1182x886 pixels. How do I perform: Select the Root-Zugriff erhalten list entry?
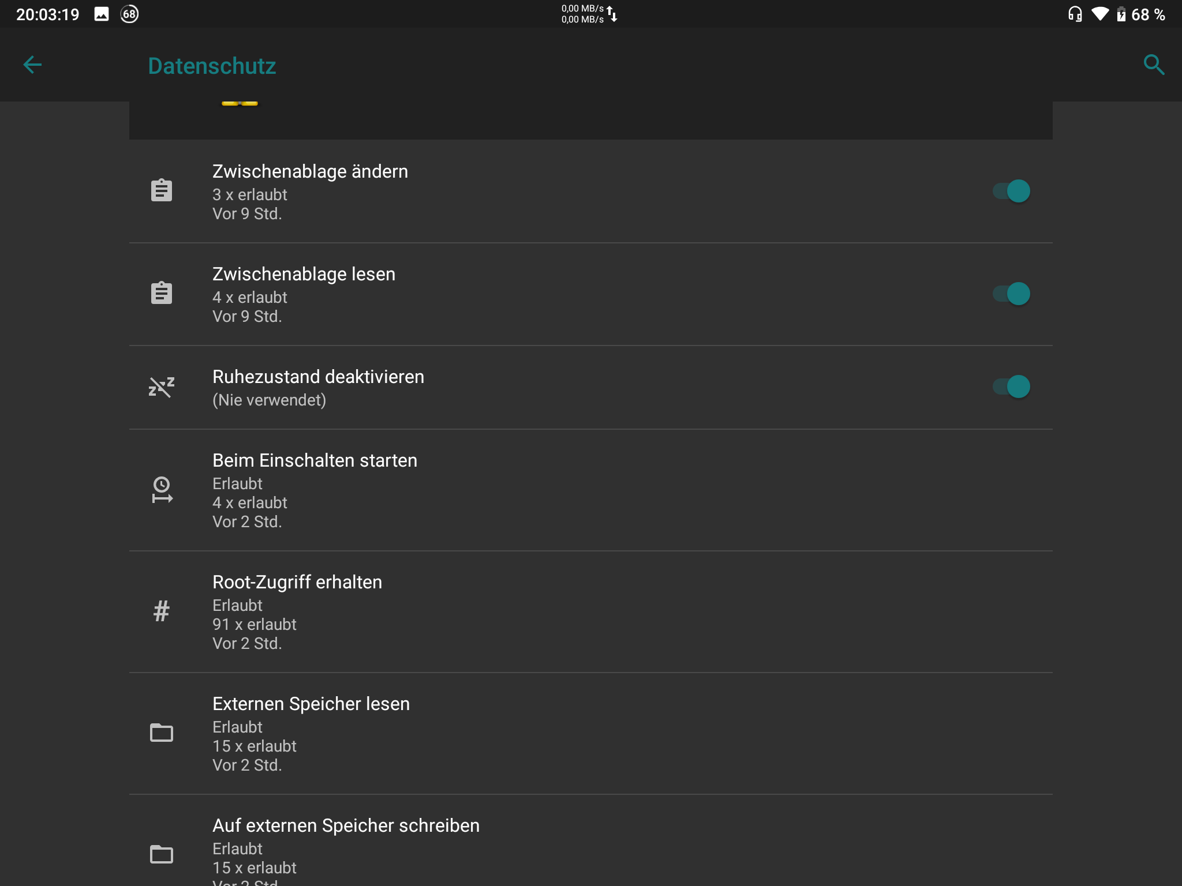click(519, 611)
